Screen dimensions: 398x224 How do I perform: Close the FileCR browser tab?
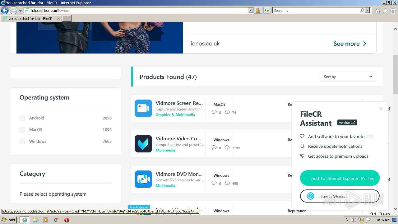click(x=58, y=19)
